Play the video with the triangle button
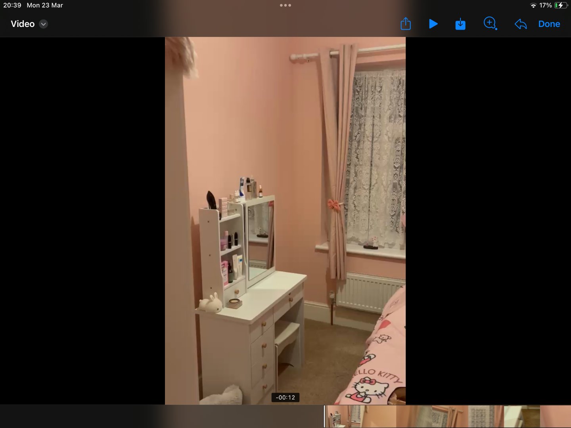The image size is (571, 428). point(433,24)
